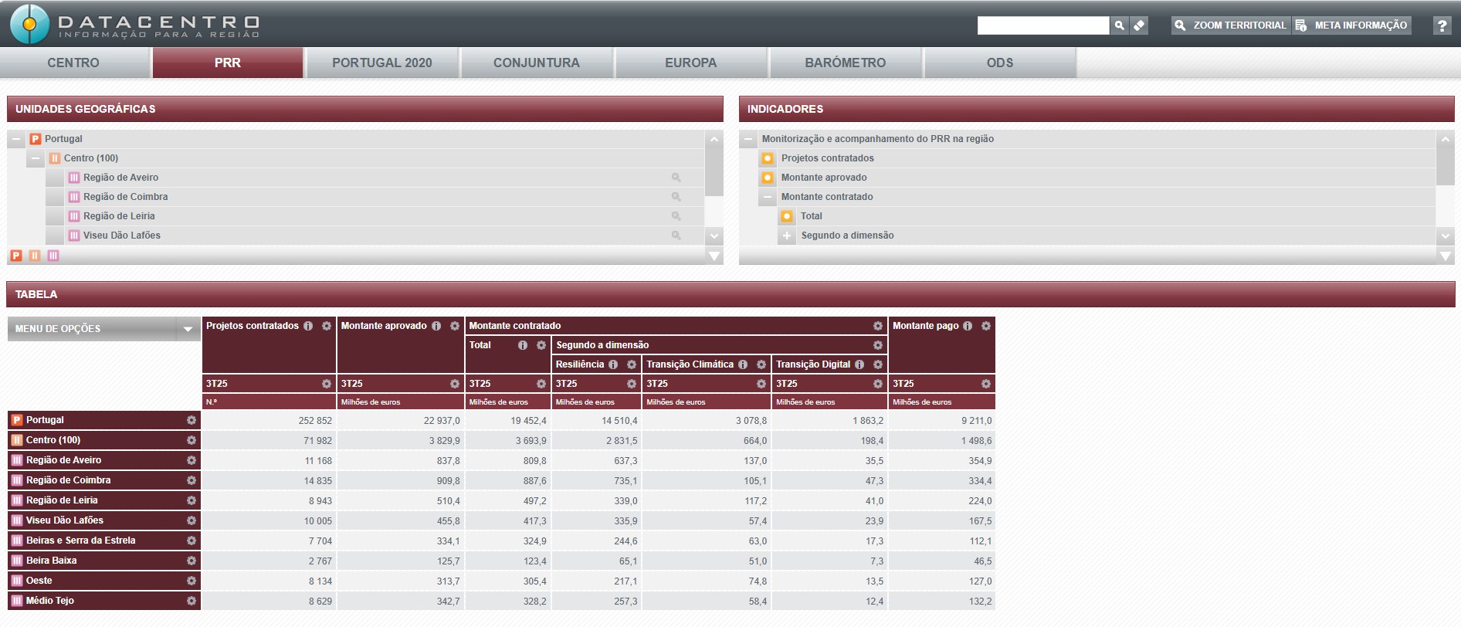1461x627 pixels.
Task: Type in the top search input field
Action: [1042, 25]
